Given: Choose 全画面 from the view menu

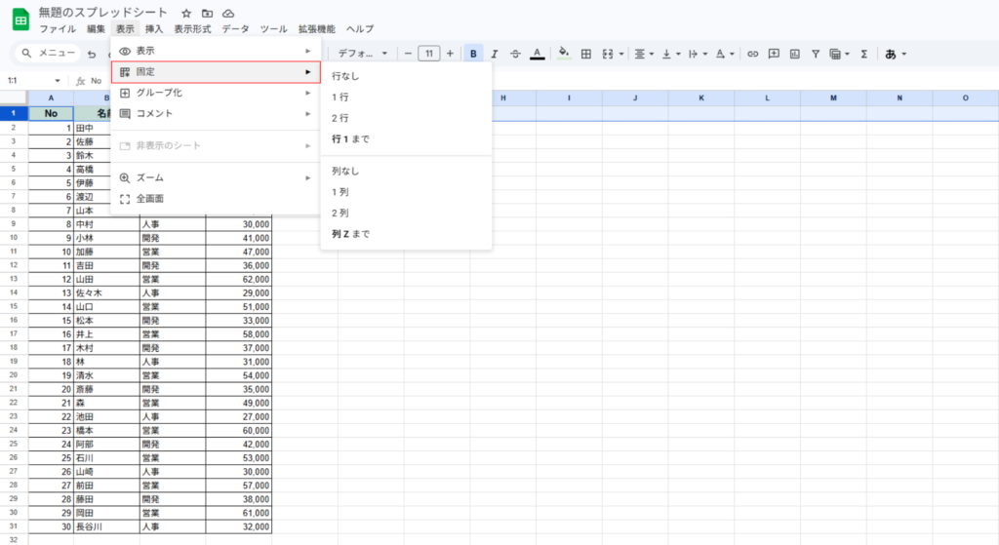Looking at the screenshot, I should [149, 198].
